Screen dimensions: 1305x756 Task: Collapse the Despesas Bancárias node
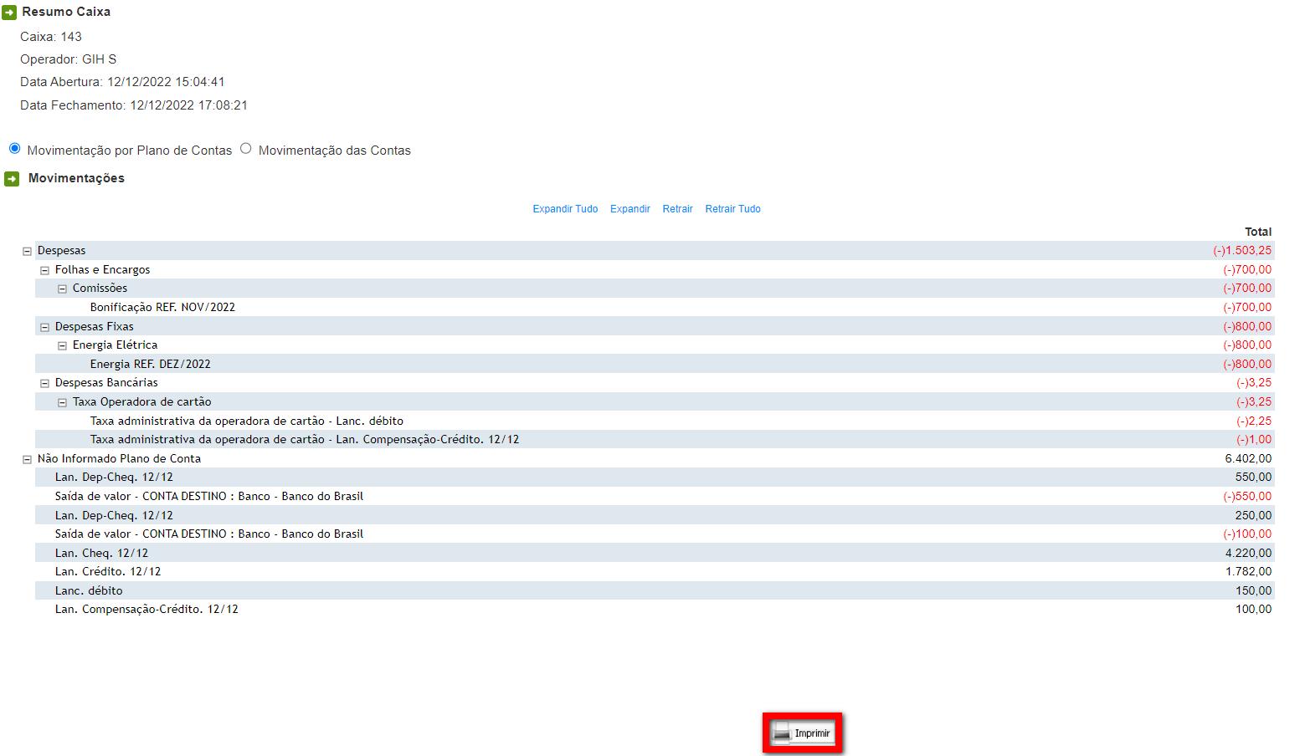tap(44, 383)
